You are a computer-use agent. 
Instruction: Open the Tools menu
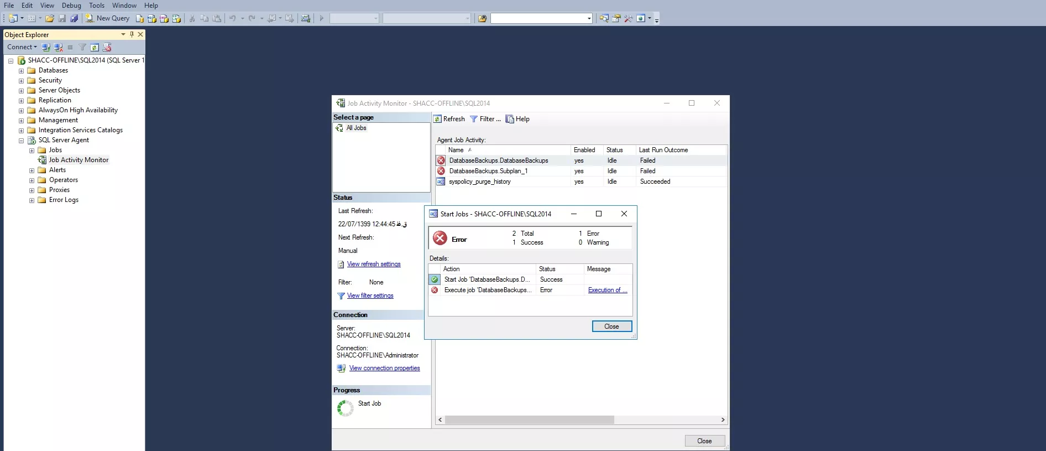97,6
